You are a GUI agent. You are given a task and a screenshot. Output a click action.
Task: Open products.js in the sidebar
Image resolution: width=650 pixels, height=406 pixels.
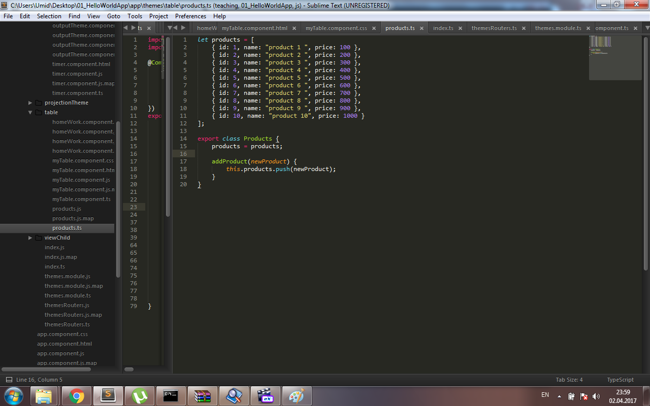click(x=67, y=209)
